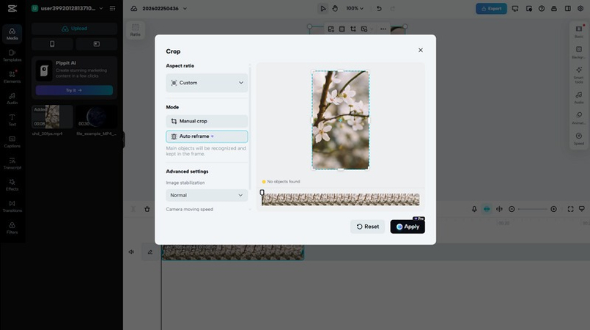Select the file_example_MP4 media thumbnail
Screen dimensions: 590x330
click(96, 117)
